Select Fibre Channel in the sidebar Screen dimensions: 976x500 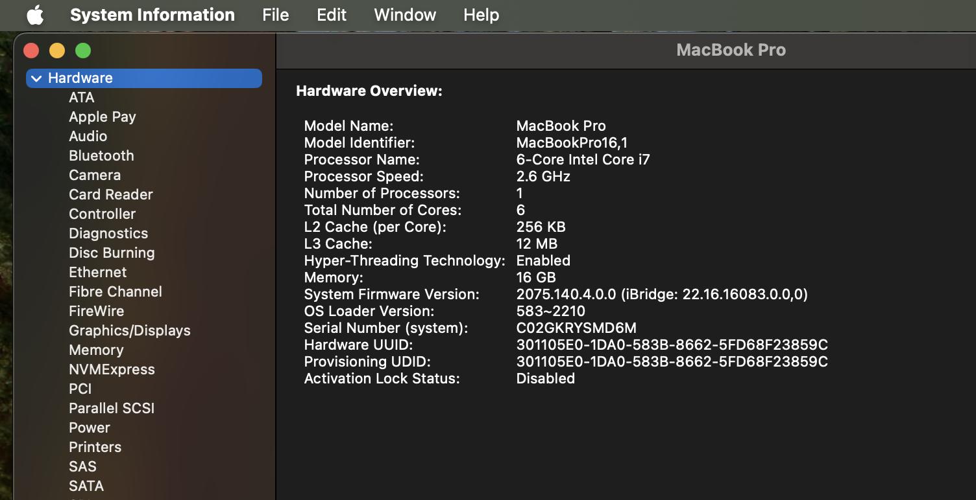tap(116, 291)
